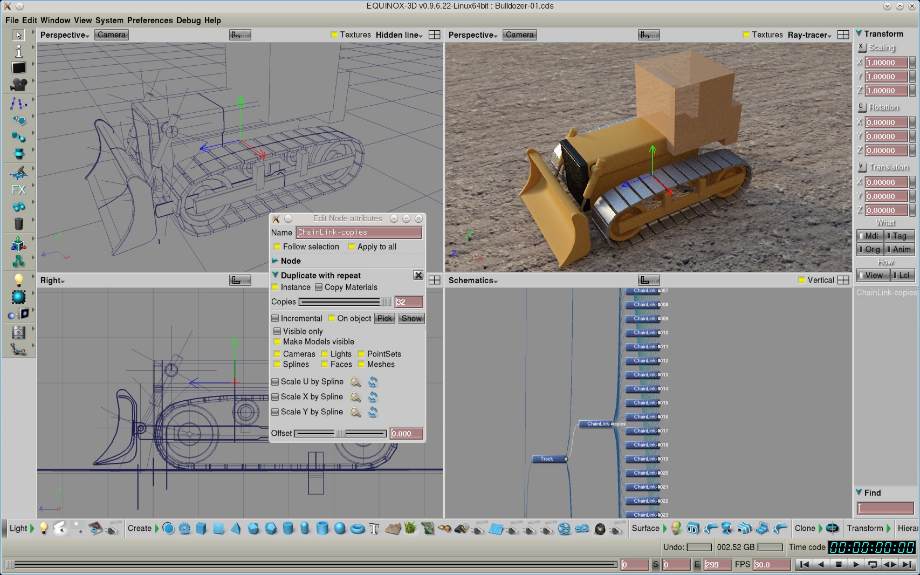The image size is (920, 575).
Task: Select the arrow pointer tool
Action: 19,35
